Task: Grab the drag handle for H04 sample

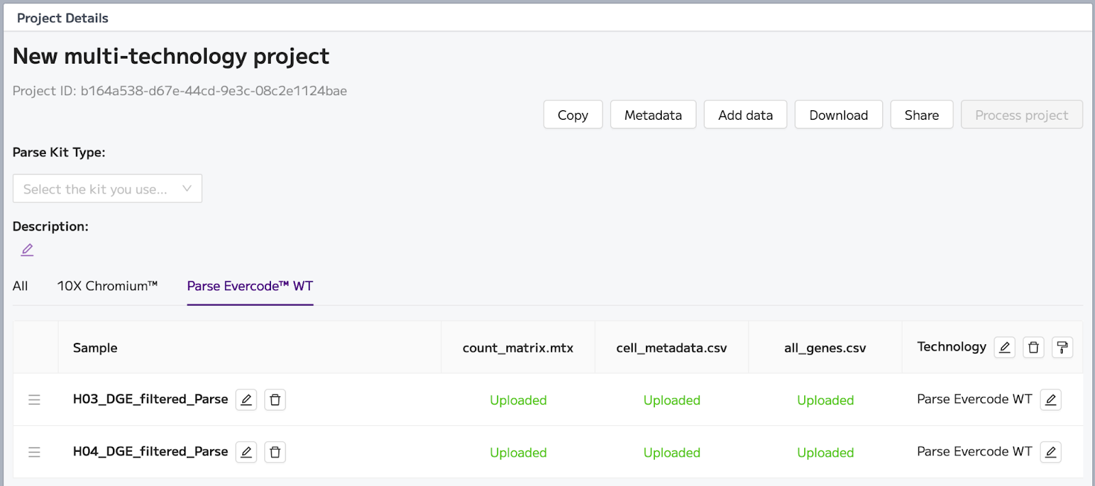Action: coord(34,452)
